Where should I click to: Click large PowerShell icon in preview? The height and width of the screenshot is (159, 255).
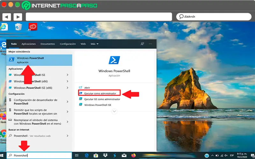coord(114,60)
